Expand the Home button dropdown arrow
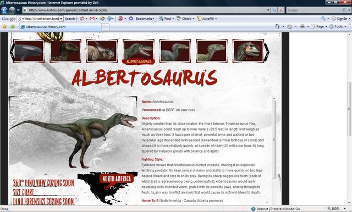Image resolution: width=352 pixels, height=212 pixels. click(x=283, y=26)
